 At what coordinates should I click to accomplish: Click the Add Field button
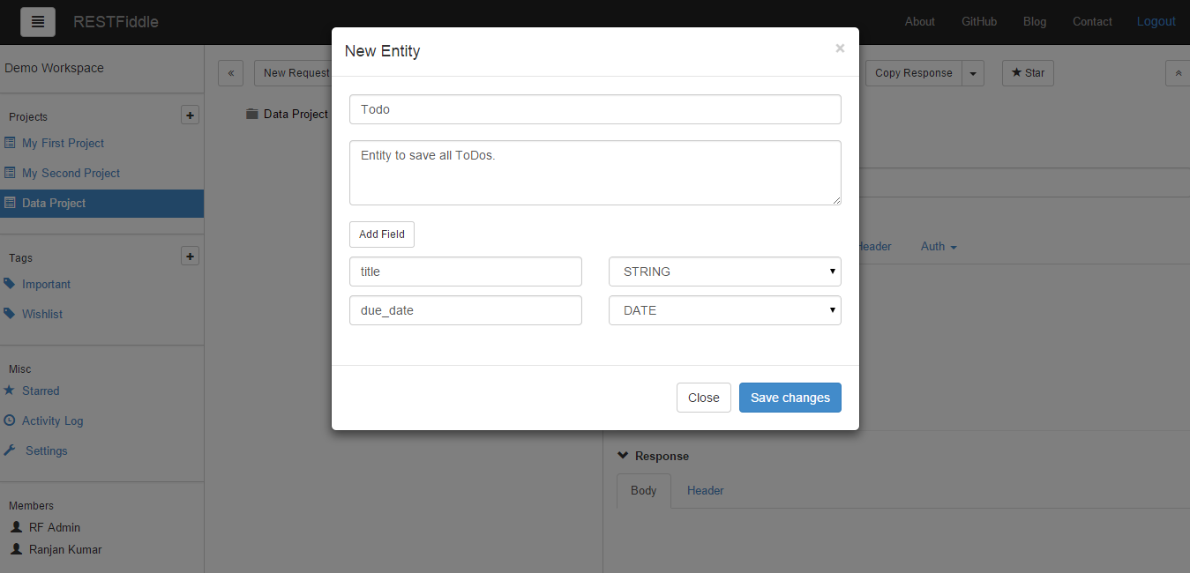pos(381,234)
